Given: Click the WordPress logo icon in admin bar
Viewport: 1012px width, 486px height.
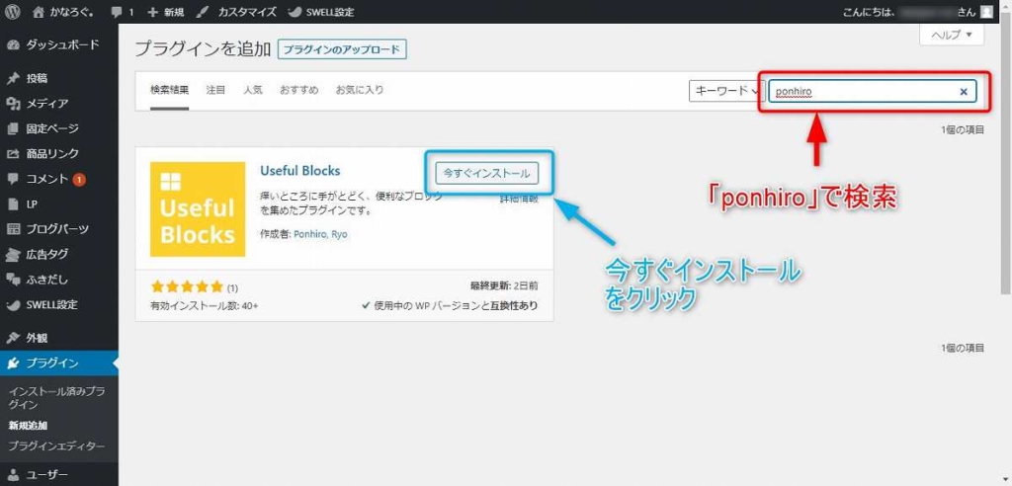Looking at the screenshot, I should tap(13, 12).
